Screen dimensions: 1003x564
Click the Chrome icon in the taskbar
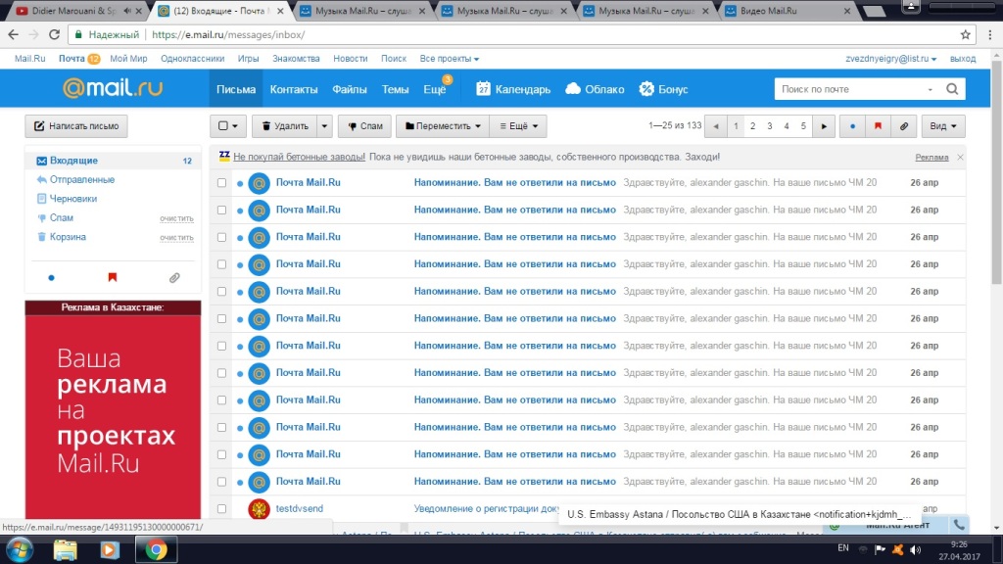pyautogui.click(x=156, y=550)
